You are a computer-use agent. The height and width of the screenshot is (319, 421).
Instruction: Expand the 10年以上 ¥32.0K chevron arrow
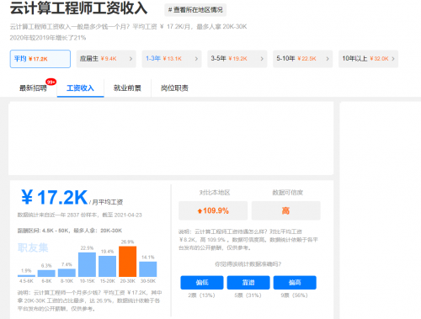393,59
